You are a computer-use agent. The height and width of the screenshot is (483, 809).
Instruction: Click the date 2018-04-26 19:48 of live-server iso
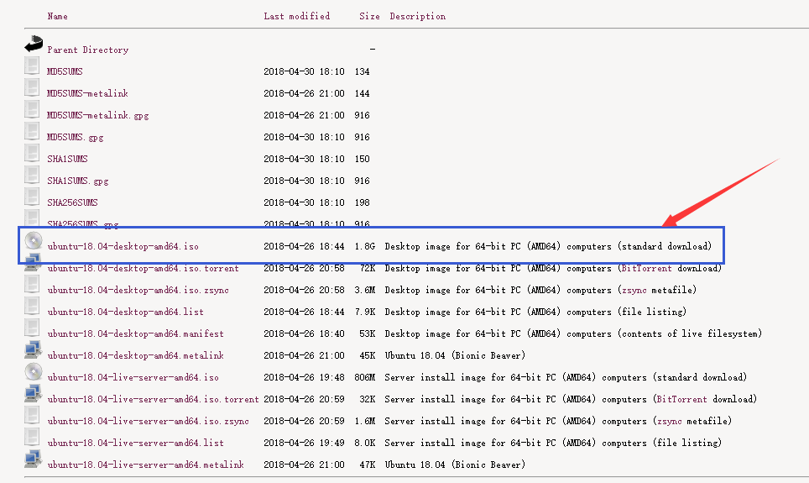click(x=304, y=378)
